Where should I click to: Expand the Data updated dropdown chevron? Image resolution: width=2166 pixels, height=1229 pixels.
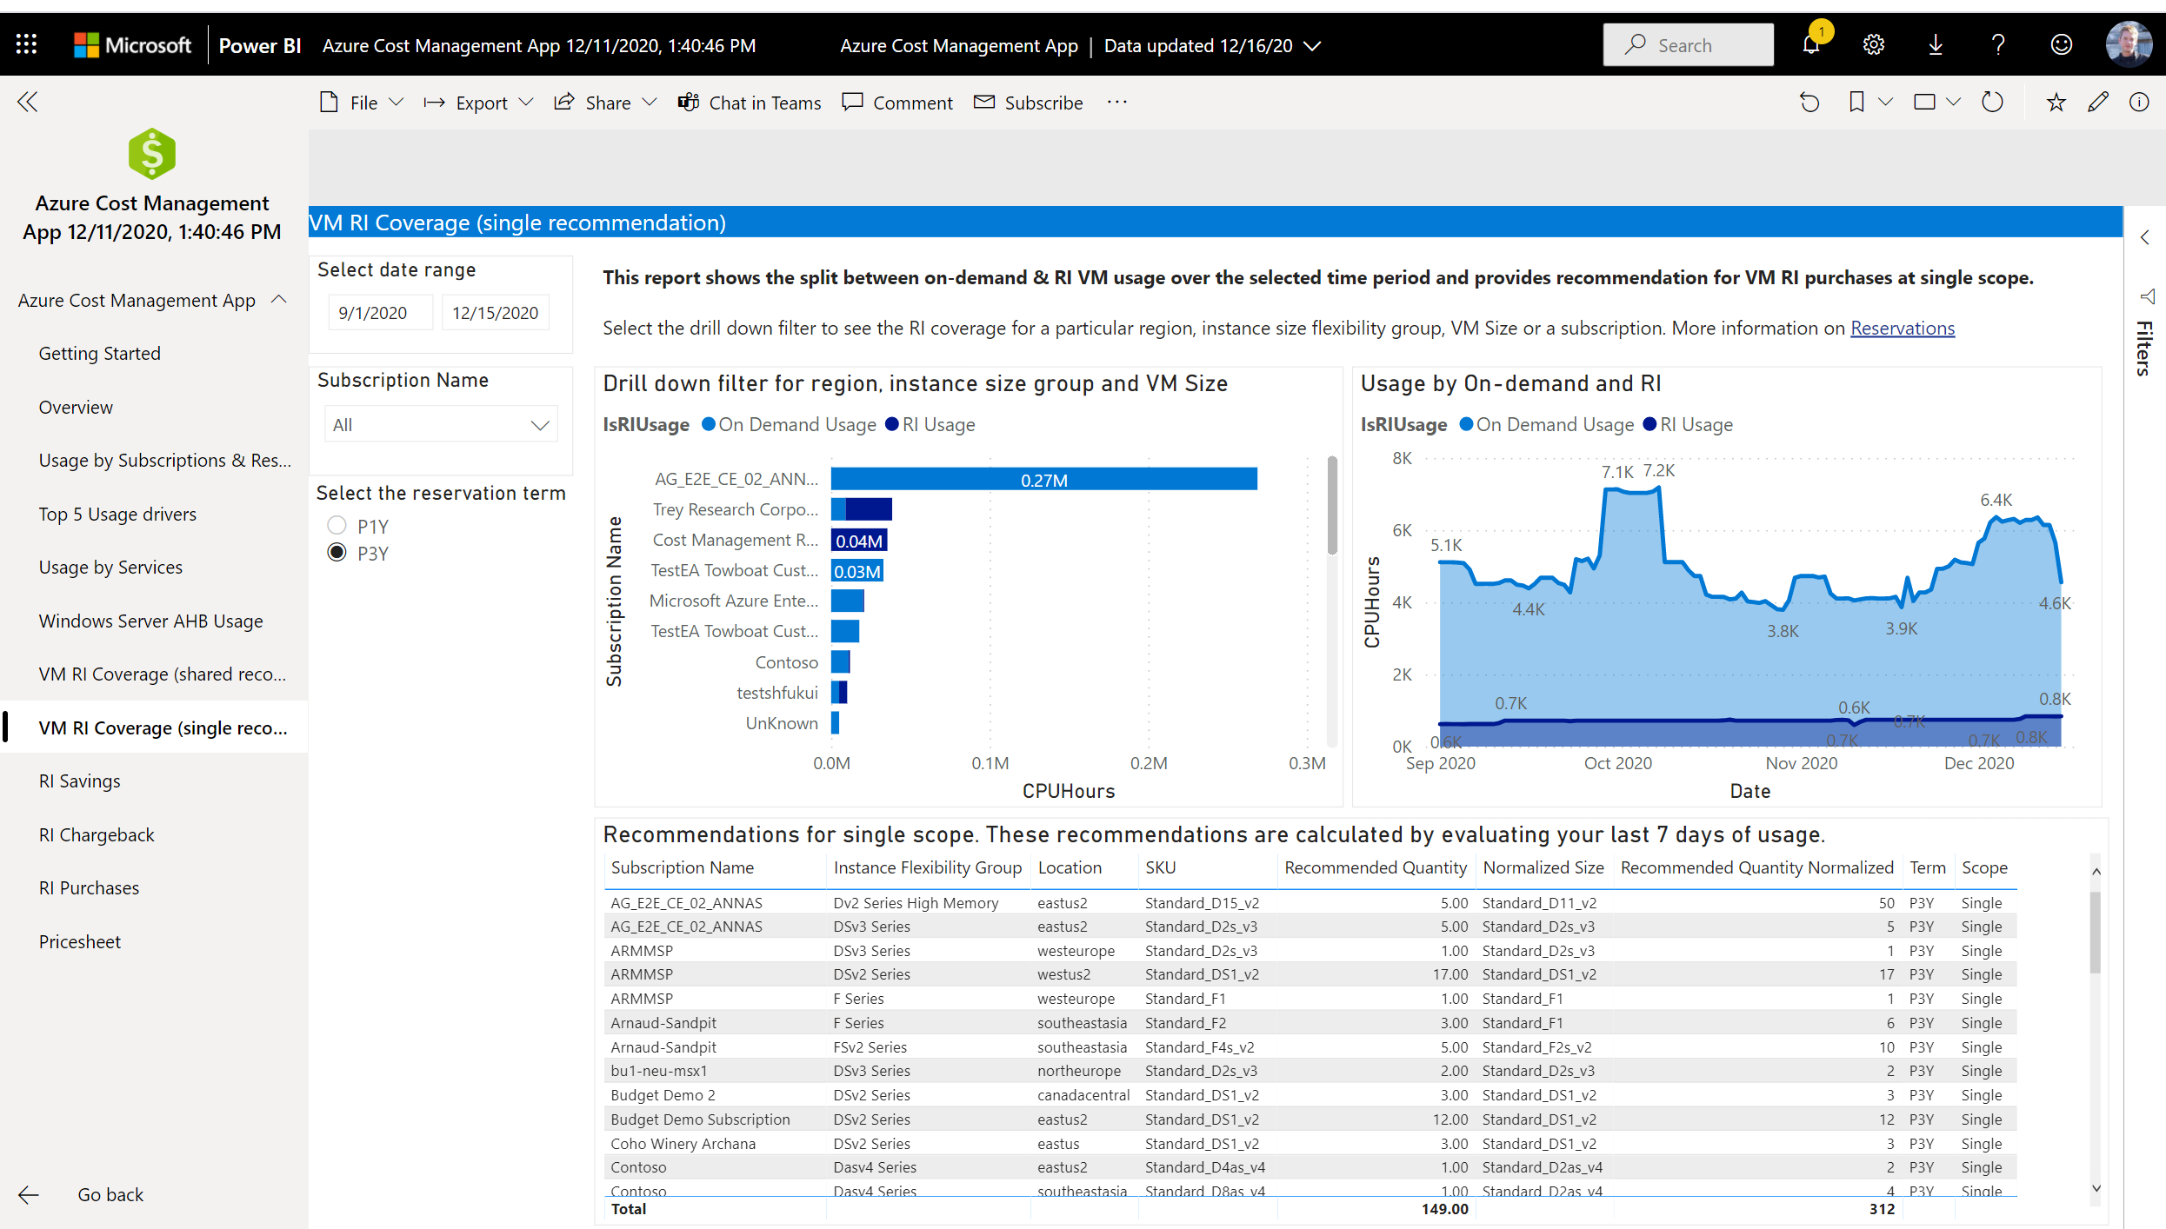click(1313, 45)
